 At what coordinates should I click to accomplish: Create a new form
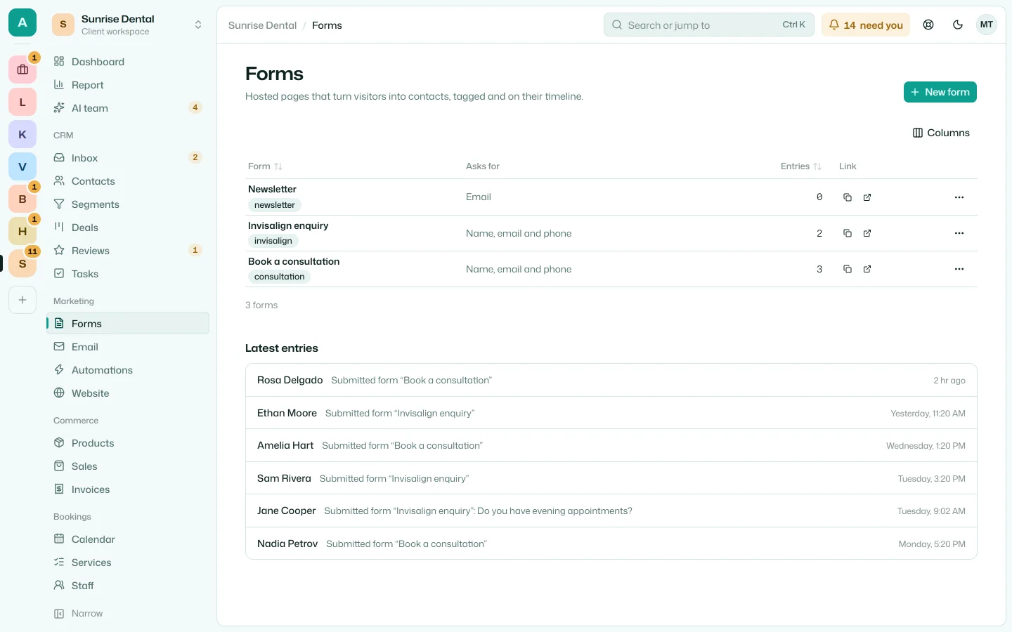point(940,92)
